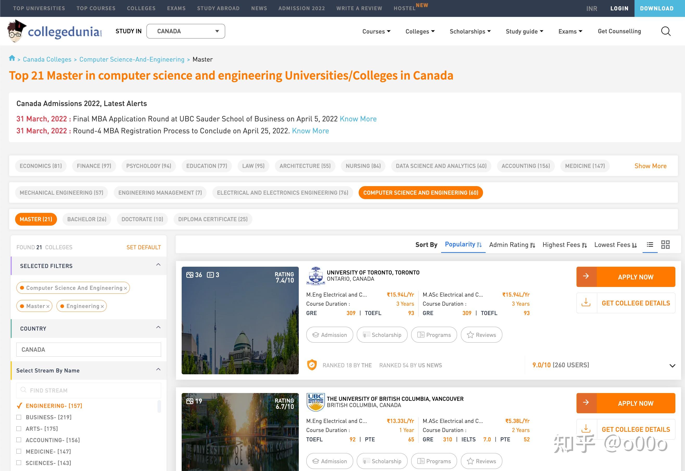Screen dimensions: 685x471
Task: Open University of Toronto video count icon
Action: pyautogui.click(x=210, y=275)
